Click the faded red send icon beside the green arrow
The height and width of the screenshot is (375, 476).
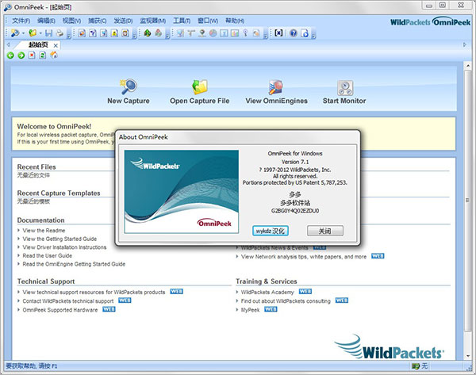tap(158, 33)
